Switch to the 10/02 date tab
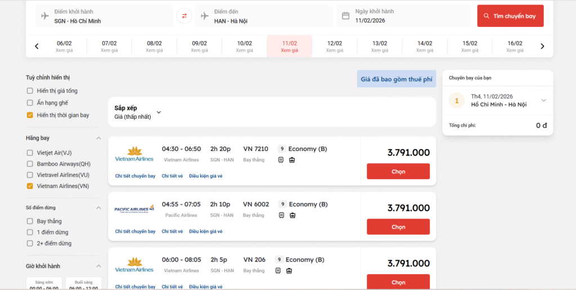576x290 pixels. pyautogui.click(x=244, y=46)
